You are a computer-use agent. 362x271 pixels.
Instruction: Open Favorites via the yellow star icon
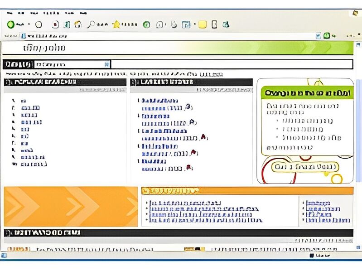pos(116,24)
